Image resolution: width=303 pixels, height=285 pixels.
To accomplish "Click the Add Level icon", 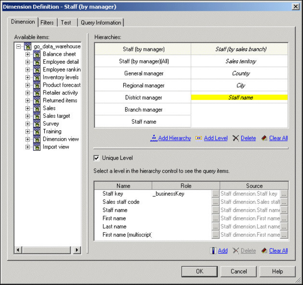I will click(x=199, y=138).
